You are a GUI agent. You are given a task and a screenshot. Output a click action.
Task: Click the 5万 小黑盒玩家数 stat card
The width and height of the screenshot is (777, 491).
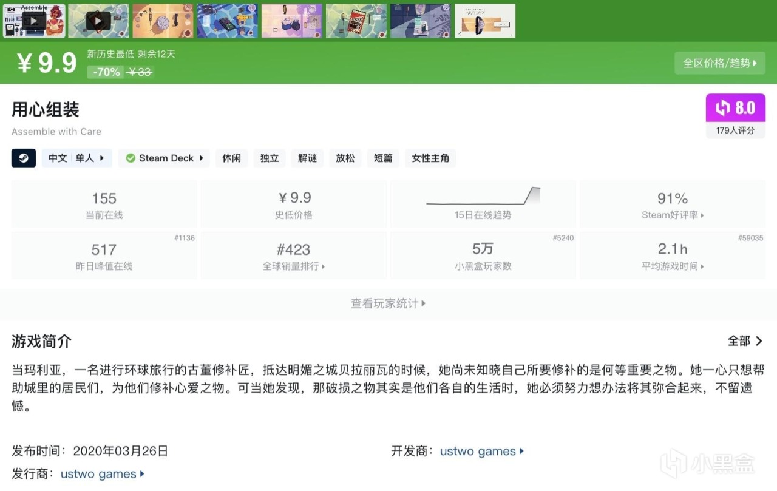click(483, 257)
